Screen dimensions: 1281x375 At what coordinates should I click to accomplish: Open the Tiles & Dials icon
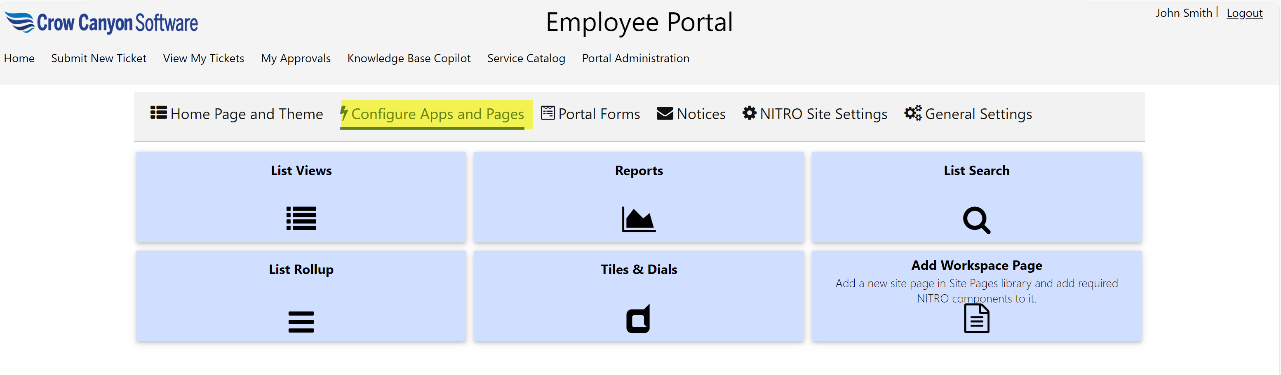pyautogui.click(x=638, y=319)
